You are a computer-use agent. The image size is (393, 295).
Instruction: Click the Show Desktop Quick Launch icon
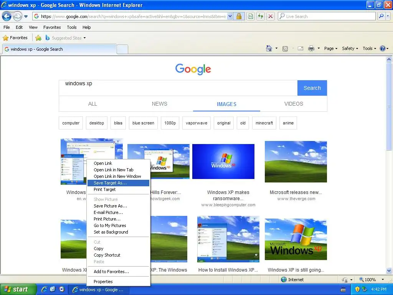53,289
